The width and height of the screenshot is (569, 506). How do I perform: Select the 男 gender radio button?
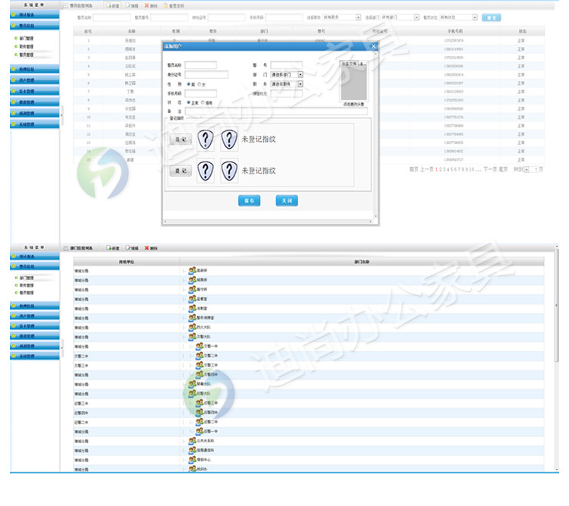188,84
